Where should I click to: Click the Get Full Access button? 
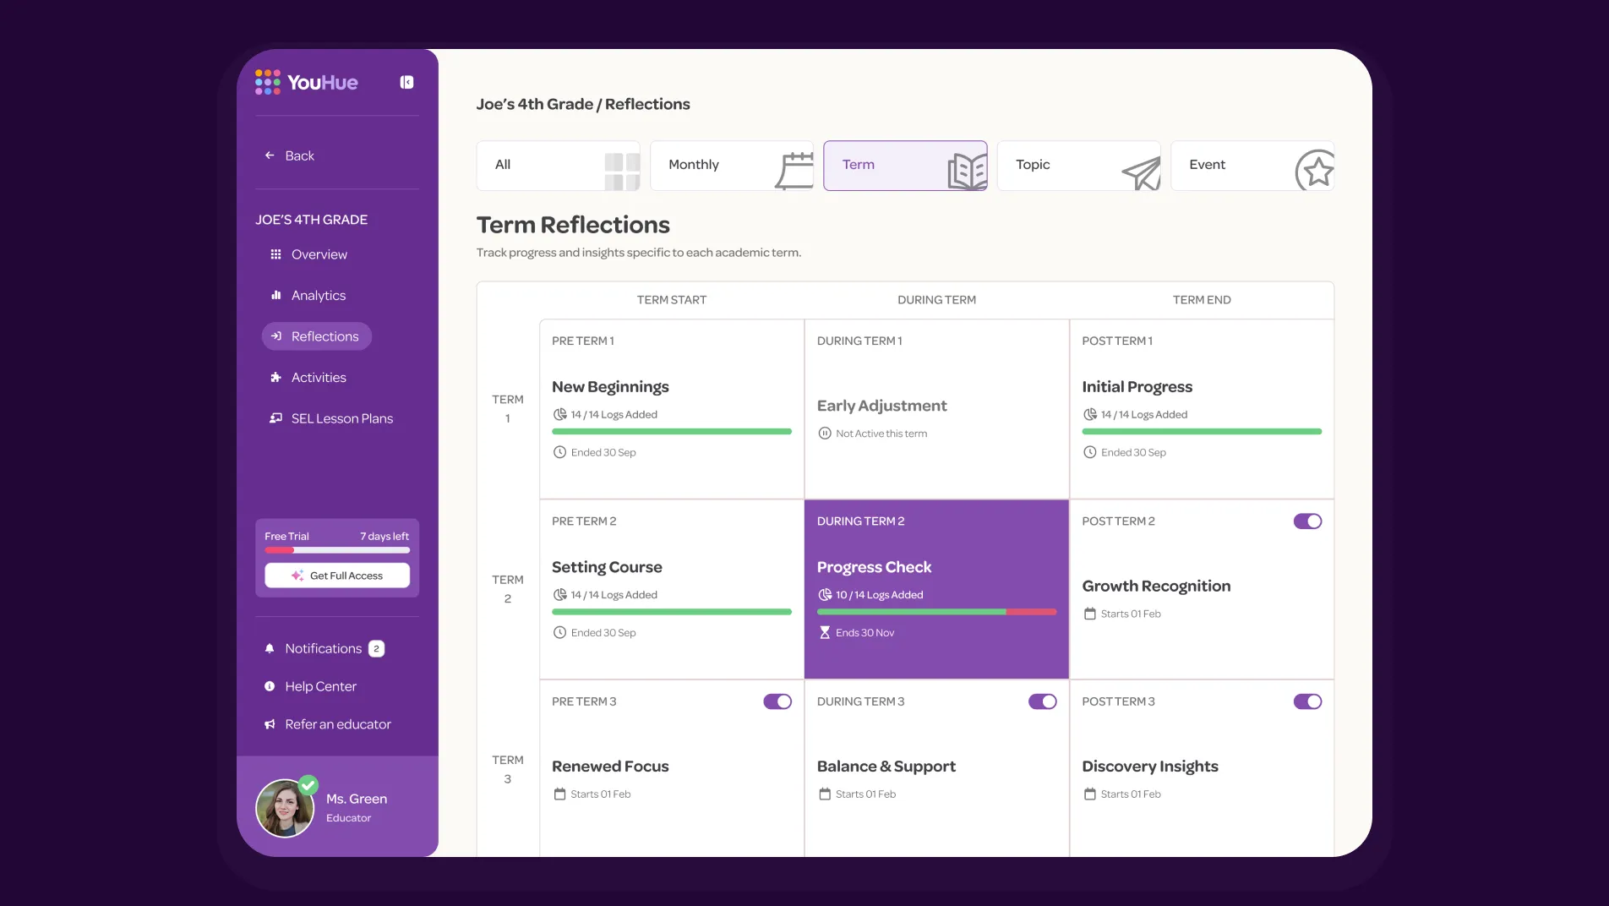pyautogui.click(x=337, y=576)
